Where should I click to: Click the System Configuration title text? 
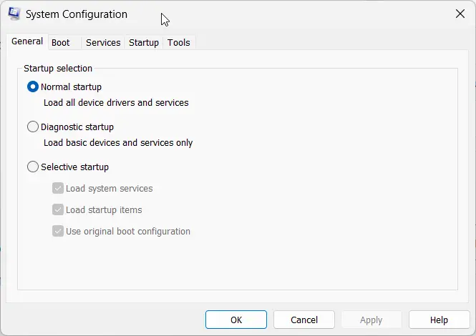pyautogui.click(x=77, y=14)
